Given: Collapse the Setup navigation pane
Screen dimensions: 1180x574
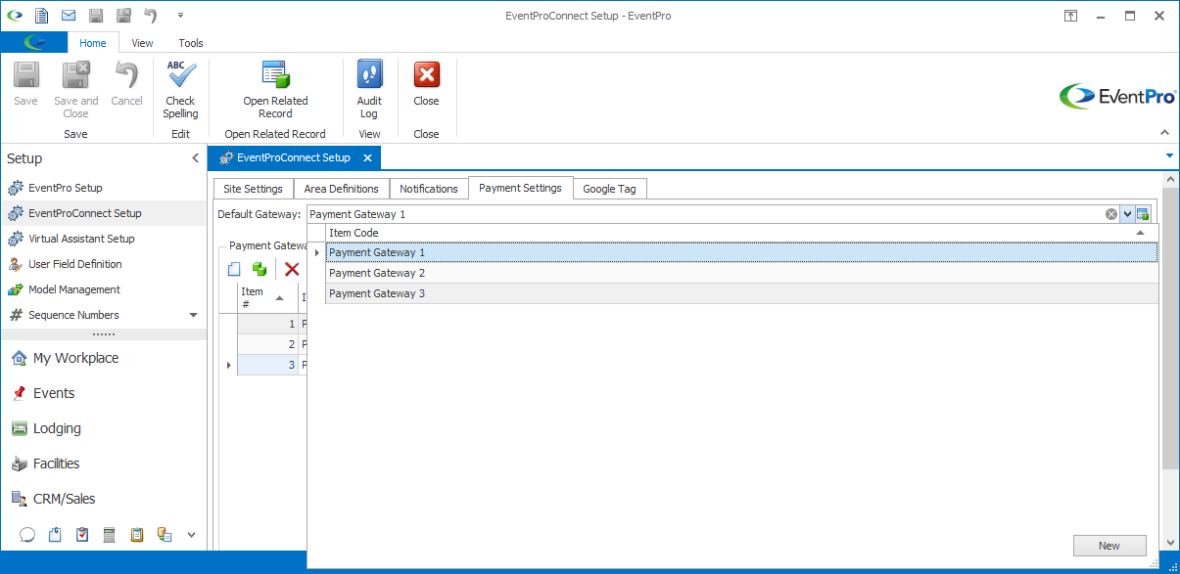Looking at the screenshot, I should point(195,158).
